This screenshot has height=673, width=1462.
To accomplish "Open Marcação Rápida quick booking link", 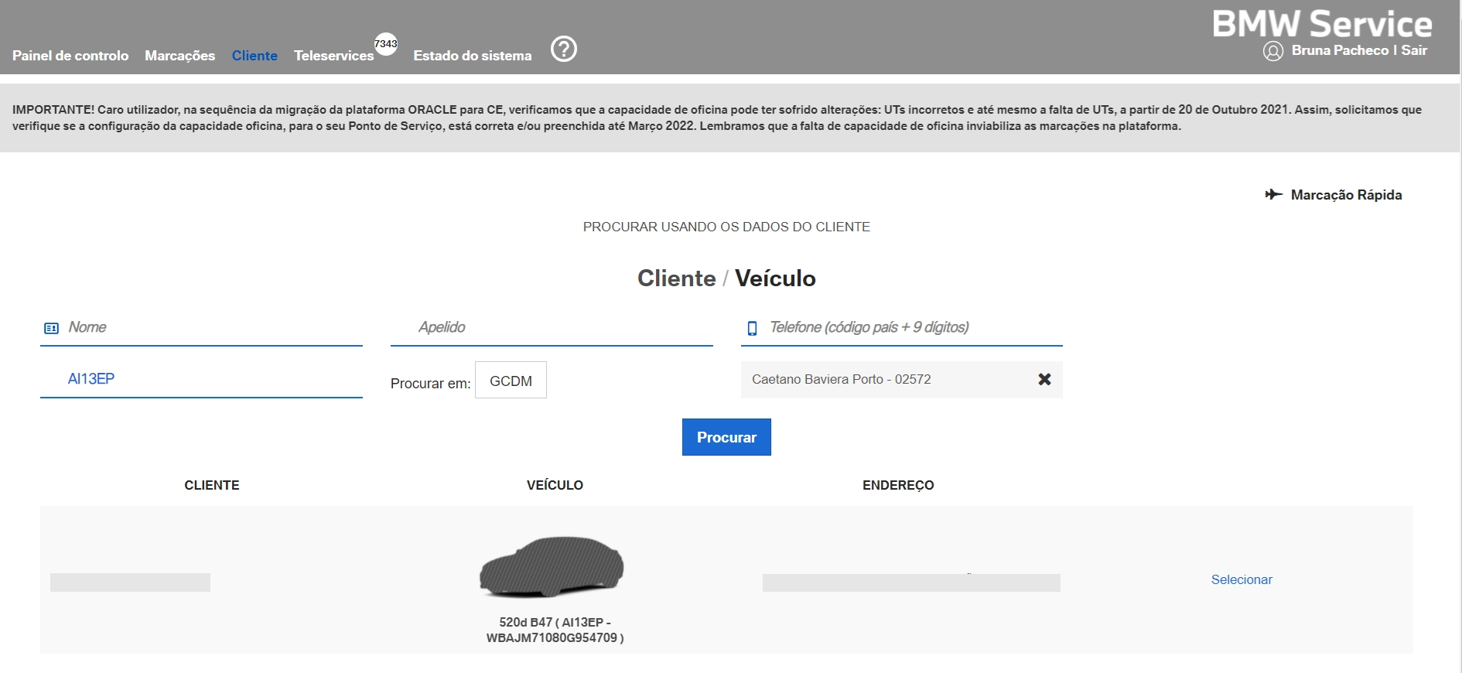I will click(x=1346, y=195).
